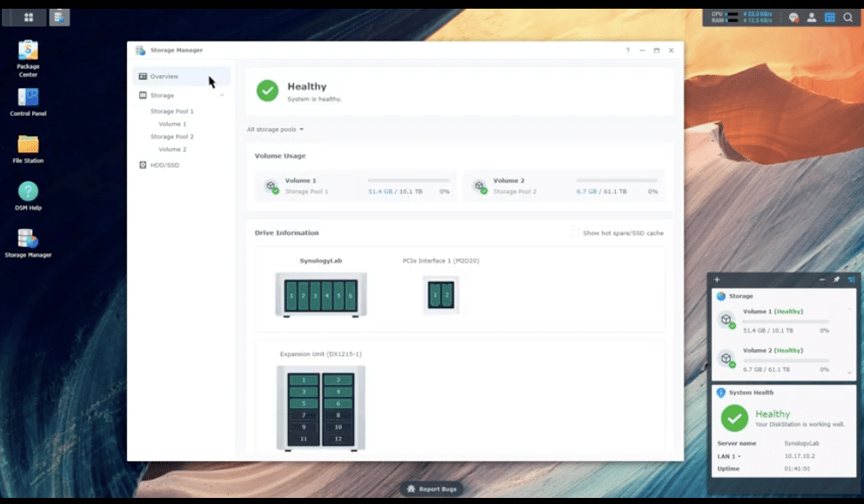
Task: Collapse the Storage section chevron in sidebar
Action: tap(222, 96)
